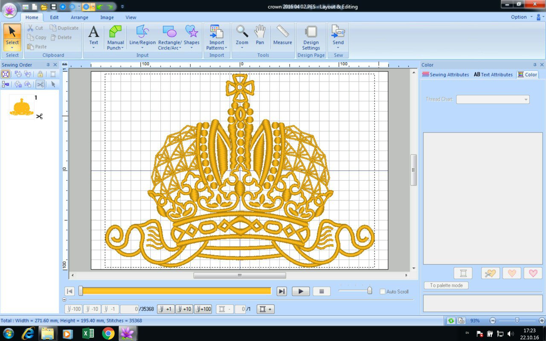The width and height of the screenshot is (546, 341).
Task: Click the Import Patterns icon
Action: (217, 32)
